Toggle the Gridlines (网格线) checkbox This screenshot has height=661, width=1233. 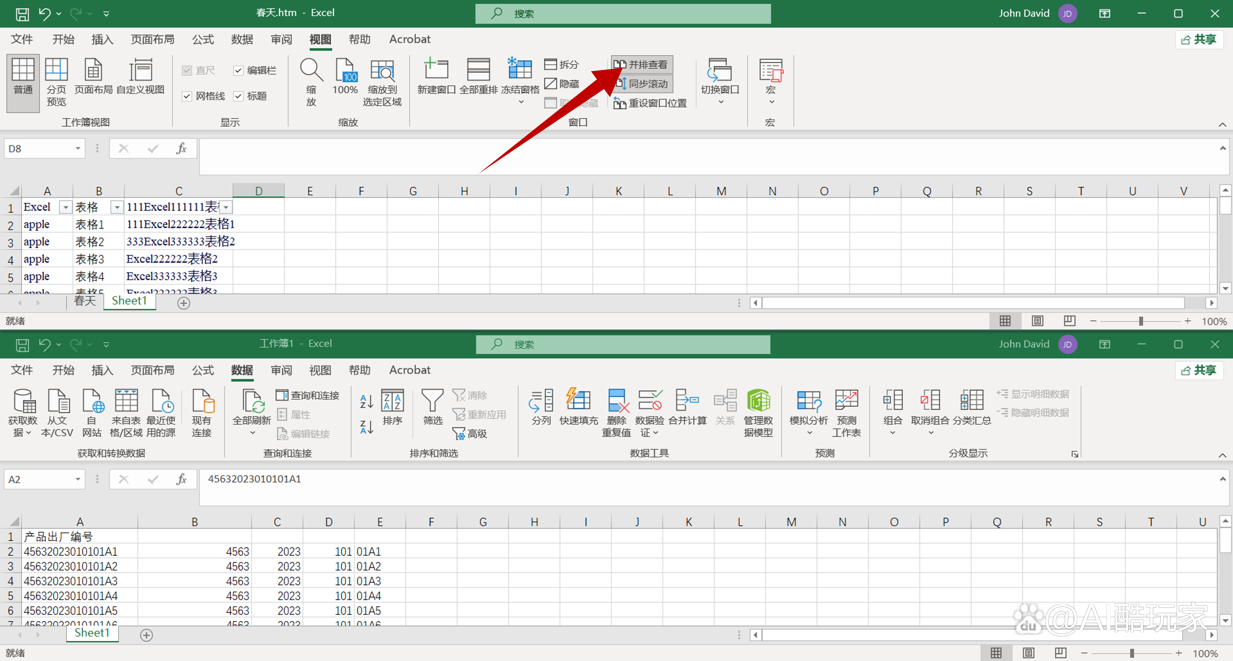coord(187,96)
